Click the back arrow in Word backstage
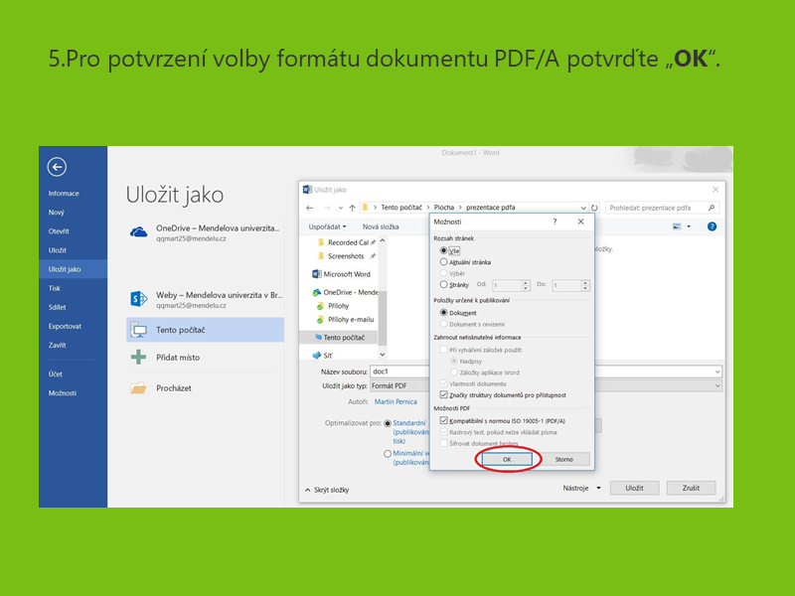This screenshot has height=596, width=795. coord(57,167)
